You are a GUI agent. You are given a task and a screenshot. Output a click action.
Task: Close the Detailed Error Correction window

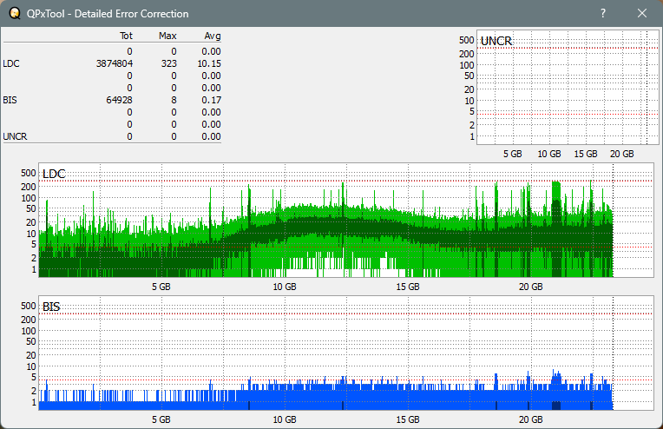(x=642, y=14)
